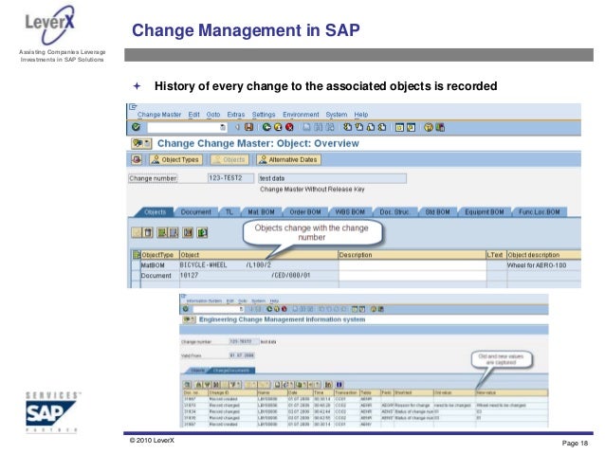Click the icon left of the Change Change Master title
This screenshot has width=605, height=454.
(141, 143)
